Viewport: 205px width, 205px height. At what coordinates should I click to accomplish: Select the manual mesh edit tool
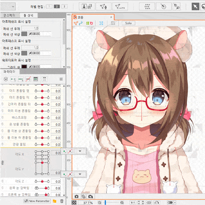tap(103, 7)
